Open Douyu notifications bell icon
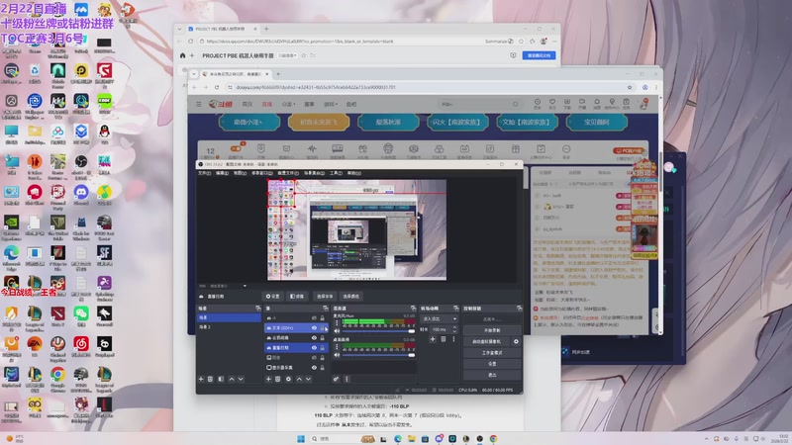The width and height of the screenshot is (792, 445). (x=597, y=102)
